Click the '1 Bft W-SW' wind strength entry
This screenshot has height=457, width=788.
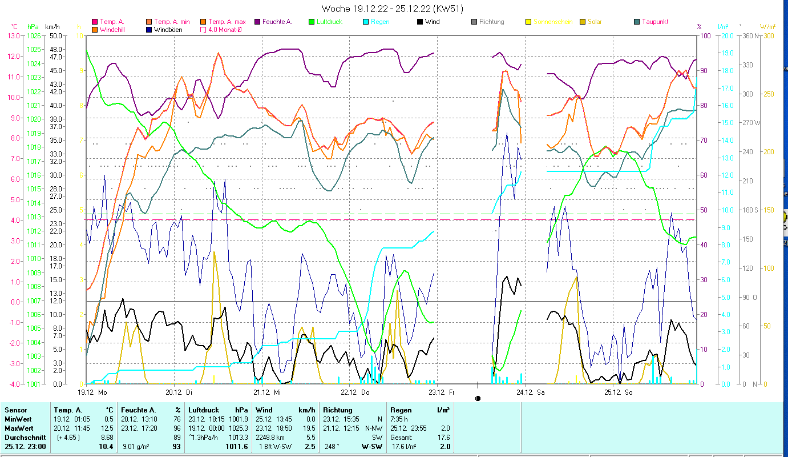[277, 446]
